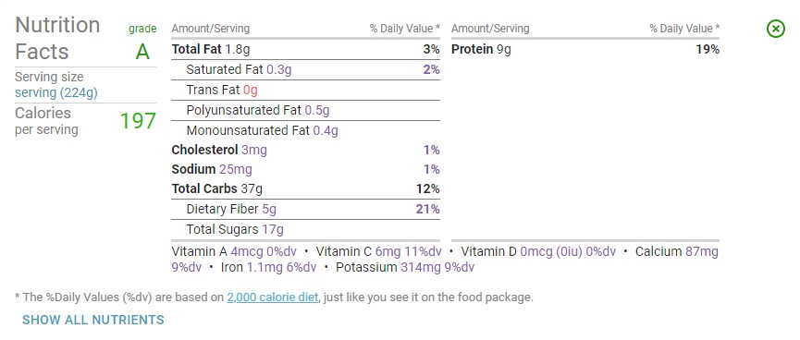Click the Vitamin C 6mg 11%dv entry
Viewport: 800px width, 340px height.
tap(378, 251)
